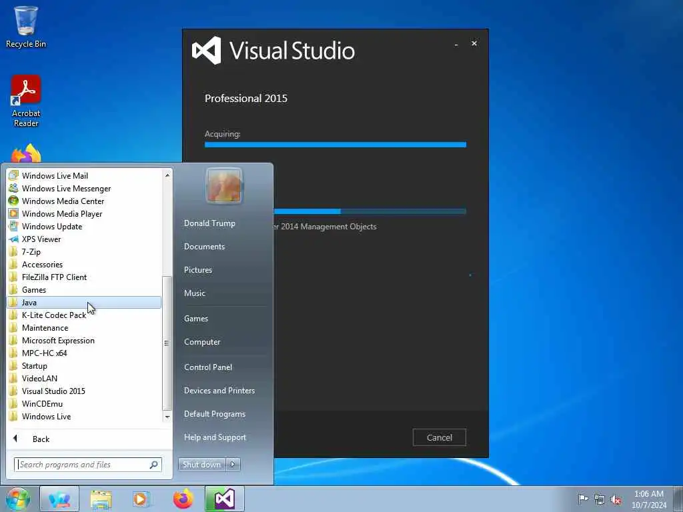Screen dimensions: 683x512
Task: Cancel the Visual Studio installation
Action: (x=439, y=437)
